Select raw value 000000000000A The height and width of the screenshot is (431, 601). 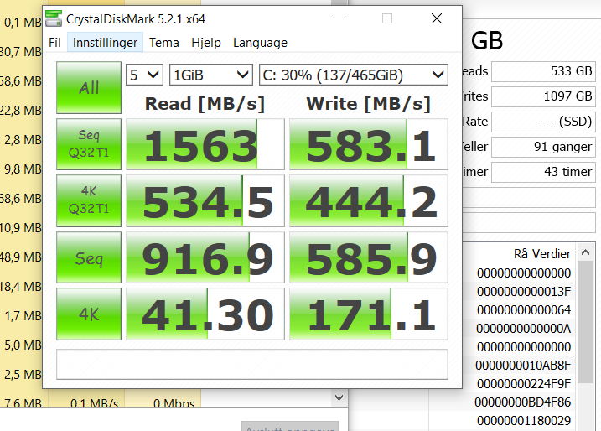coord(524,329)
